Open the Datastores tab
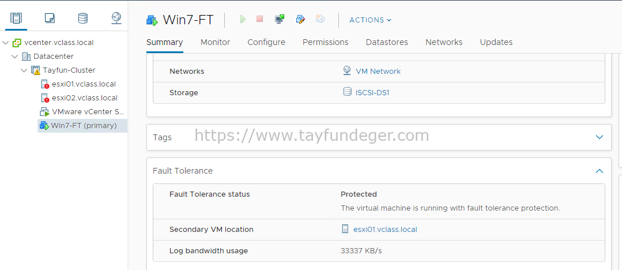 coord(387,42)
